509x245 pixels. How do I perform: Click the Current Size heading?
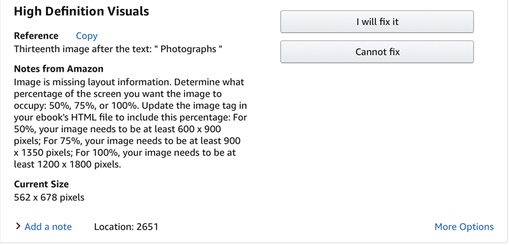coord(41,184)
